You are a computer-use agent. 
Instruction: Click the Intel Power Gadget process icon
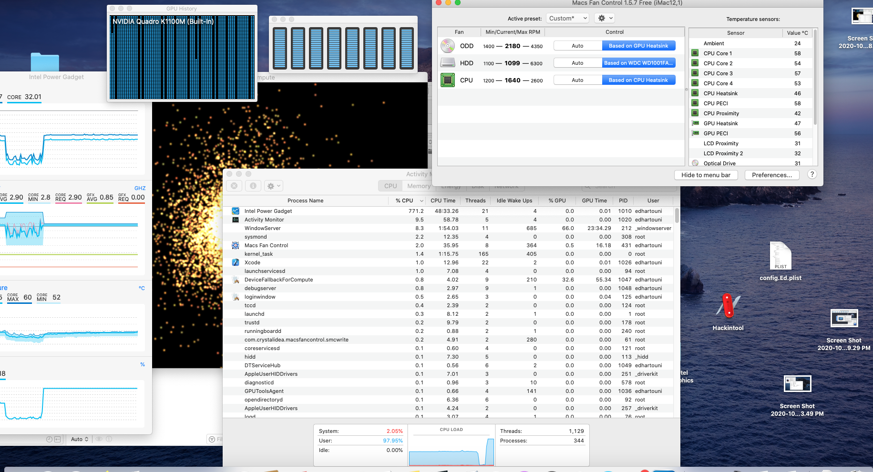(x=236, y=211)
